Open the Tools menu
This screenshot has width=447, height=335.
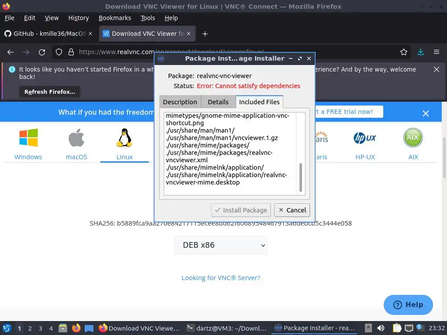tap(148, 18)
